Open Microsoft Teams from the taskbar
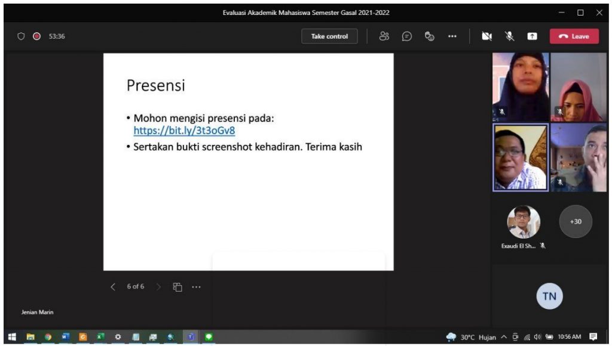 [191, 337]
